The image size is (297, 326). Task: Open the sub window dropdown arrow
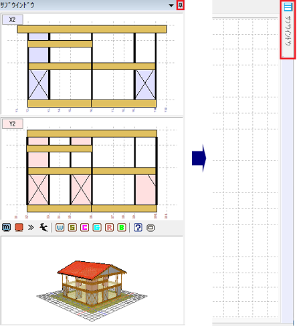pos(171,5)
